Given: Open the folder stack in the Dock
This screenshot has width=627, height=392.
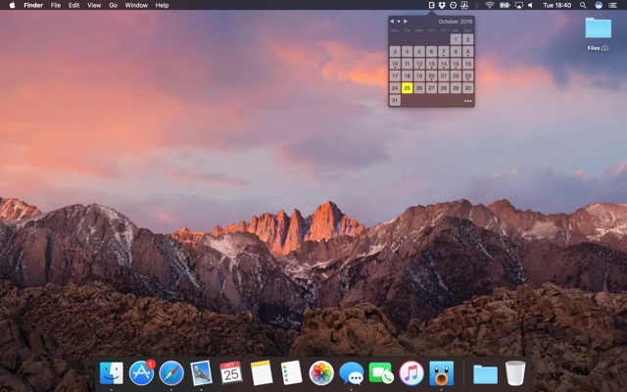Looking at the screenshot, I should 486,374.
